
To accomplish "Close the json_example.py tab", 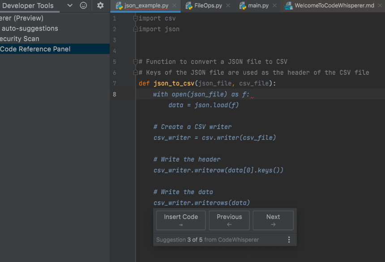I will [174, 6].
